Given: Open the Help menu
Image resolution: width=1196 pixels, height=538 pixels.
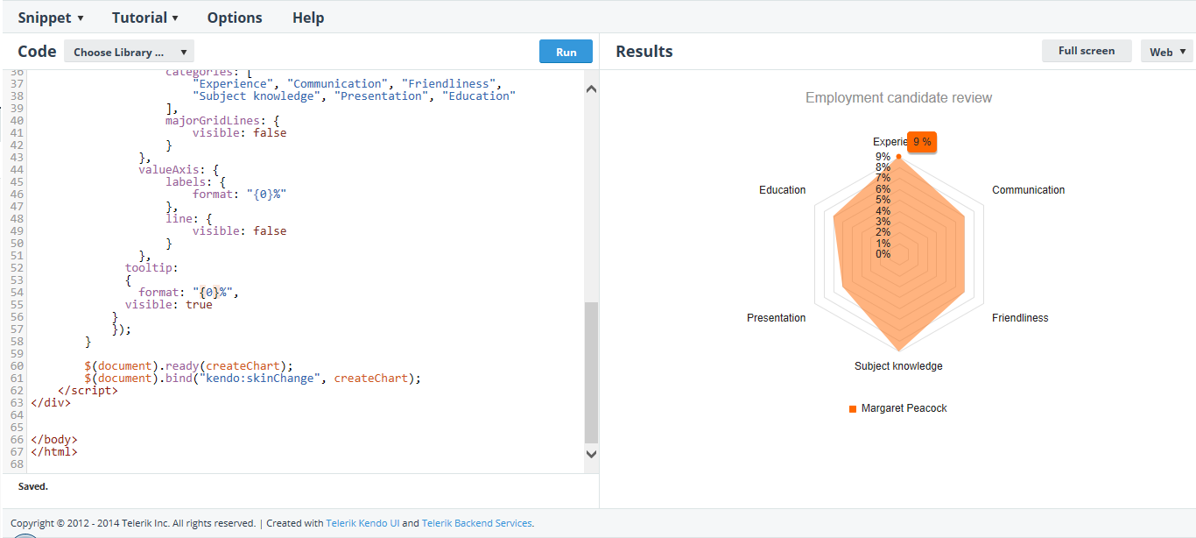Looking at the screenshot, I should pos(308,18).
